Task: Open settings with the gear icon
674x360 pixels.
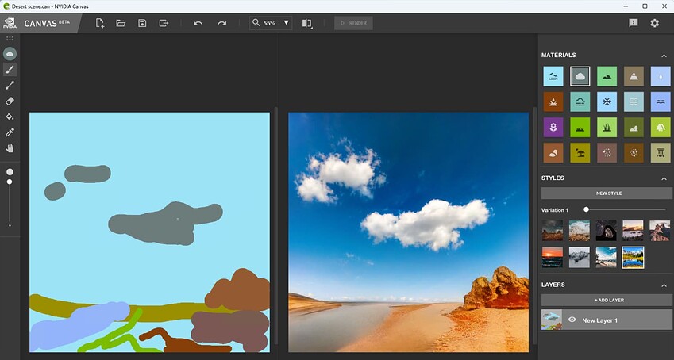Action: pos(655,23)
